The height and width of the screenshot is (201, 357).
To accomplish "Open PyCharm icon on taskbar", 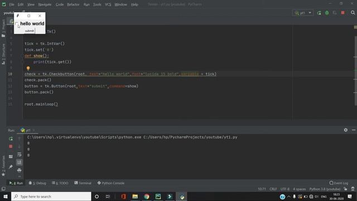I will pyautogui.click(x=158, y=197).
